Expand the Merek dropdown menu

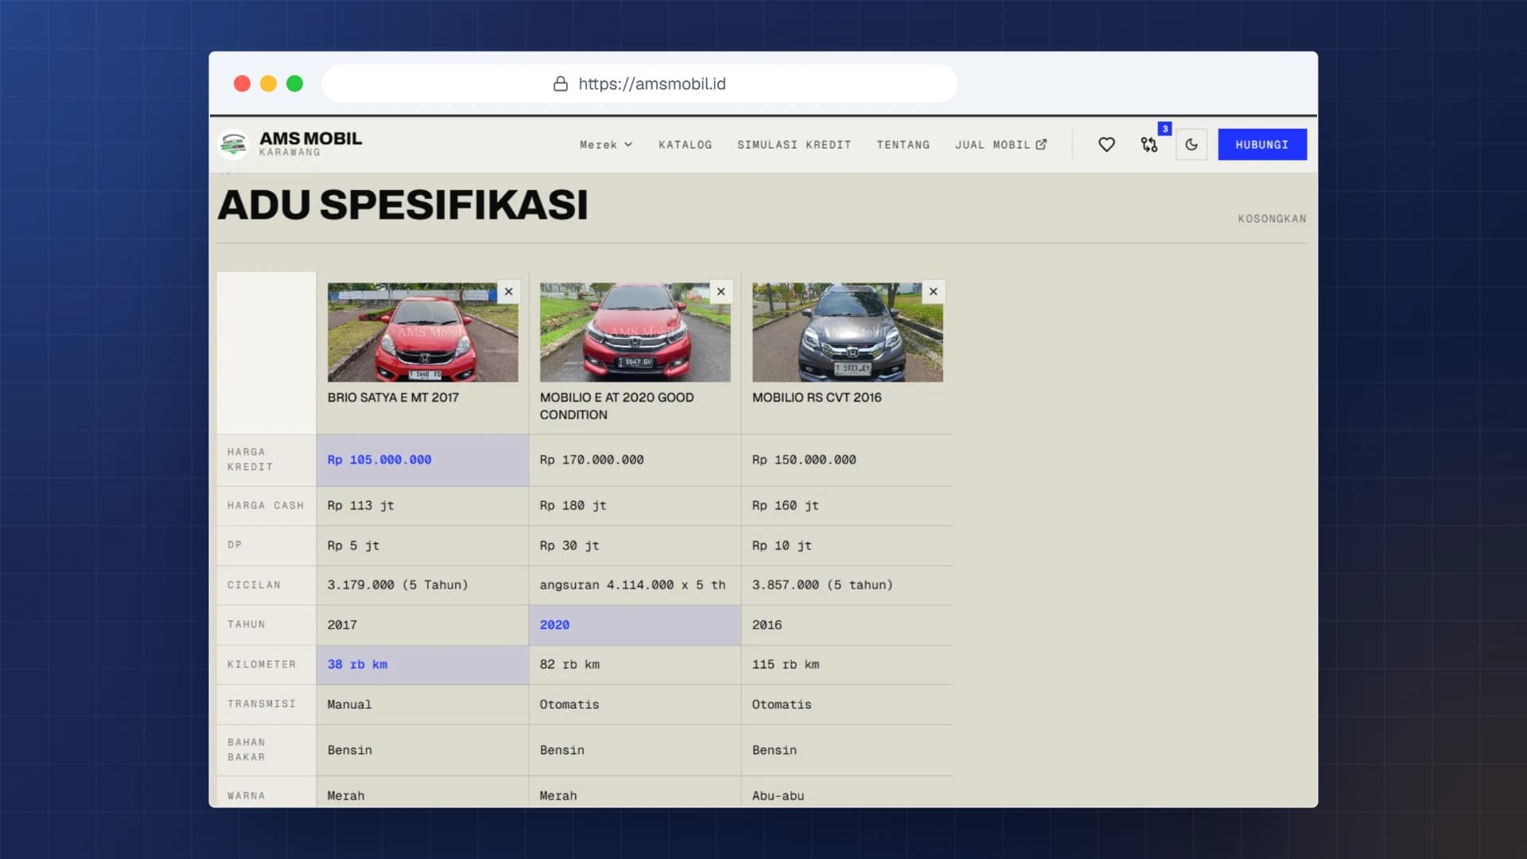coord(606,145)
